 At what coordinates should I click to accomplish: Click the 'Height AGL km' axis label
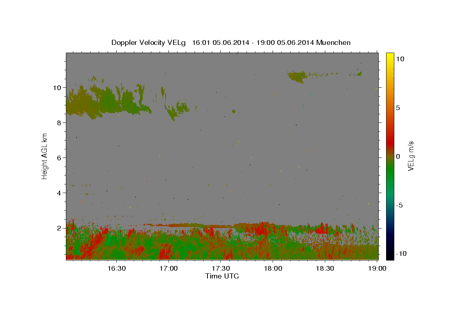point(45,156)
